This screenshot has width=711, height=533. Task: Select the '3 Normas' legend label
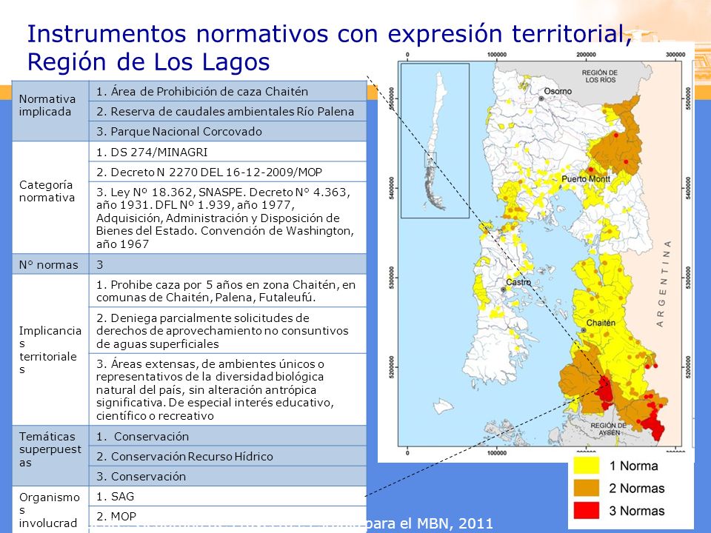637,511
